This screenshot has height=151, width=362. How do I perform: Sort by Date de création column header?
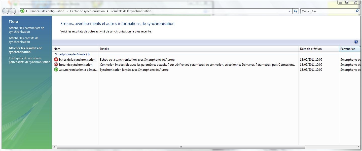point(319,49)
